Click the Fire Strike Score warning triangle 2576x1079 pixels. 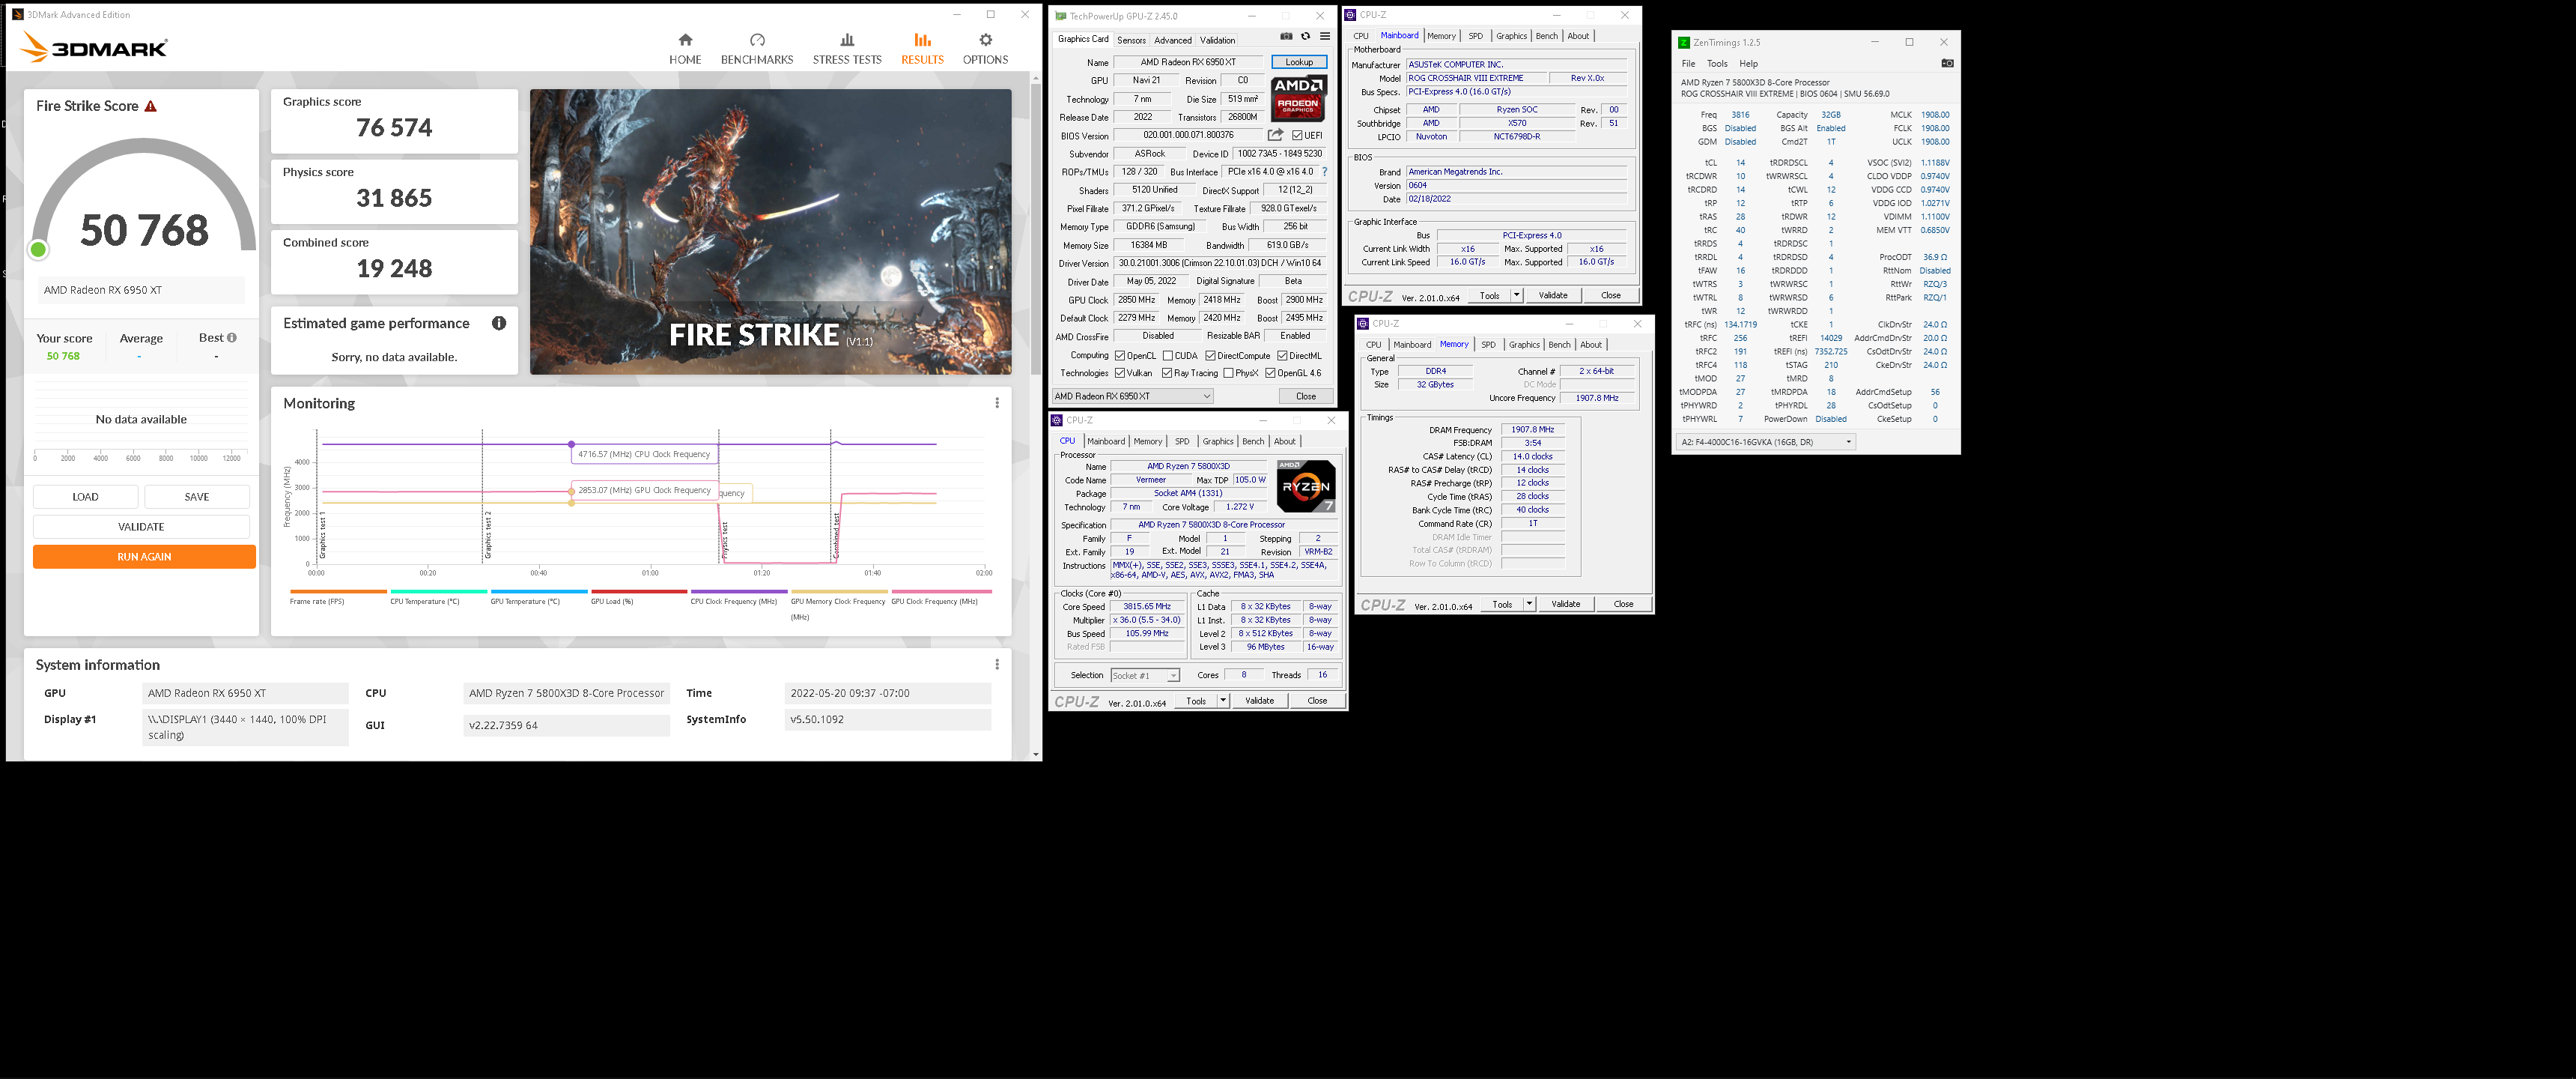pos(151,106)
